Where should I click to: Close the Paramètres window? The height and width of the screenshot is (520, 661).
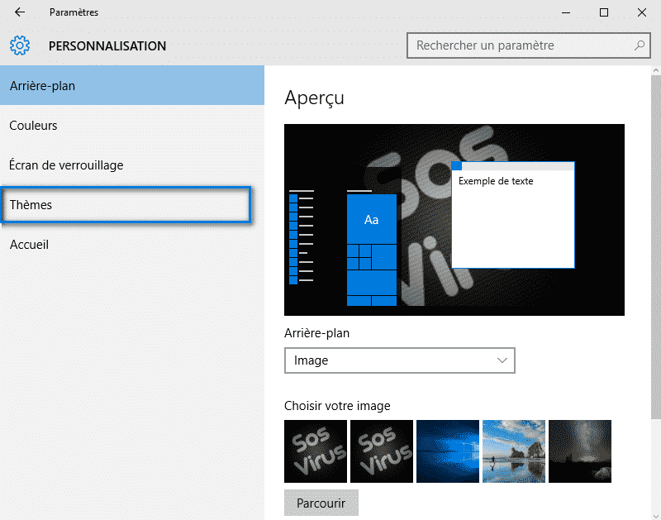642,12
